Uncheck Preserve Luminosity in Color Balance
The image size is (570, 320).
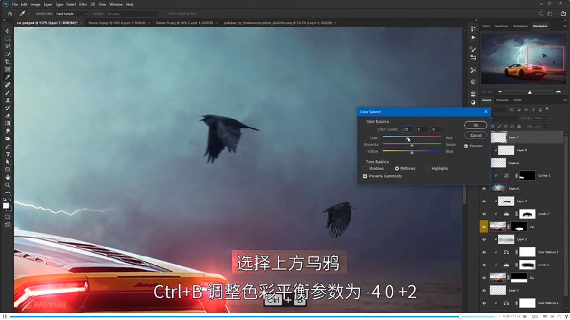coord(364,176)
